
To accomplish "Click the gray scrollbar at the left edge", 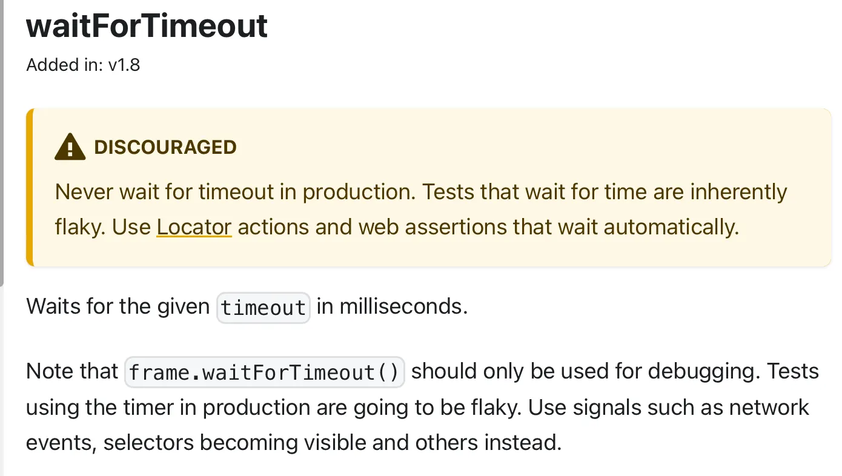I will [x=2, y=142].
